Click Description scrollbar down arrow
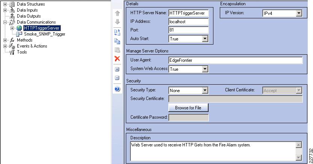The image size is (313, 164). 298,158
